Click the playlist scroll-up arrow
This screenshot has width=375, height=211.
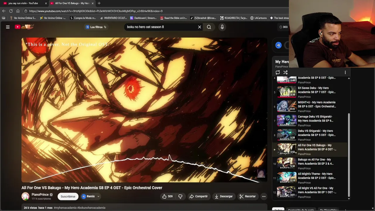click(349, 78)
